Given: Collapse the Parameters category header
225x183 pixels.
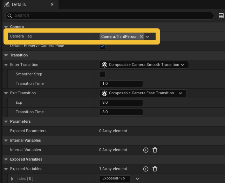Looking at the screenshot, I should (x=6, y=122).
